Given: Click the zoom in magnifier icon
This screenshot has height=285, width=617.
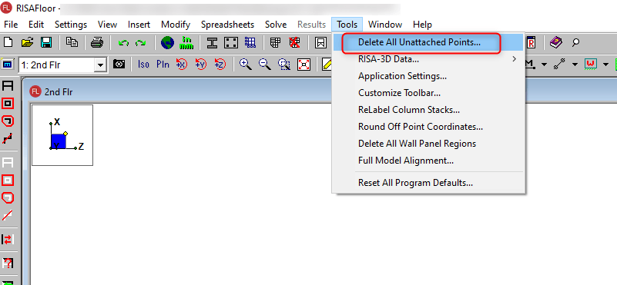Looking at the screenshot, I should [246, 65].
